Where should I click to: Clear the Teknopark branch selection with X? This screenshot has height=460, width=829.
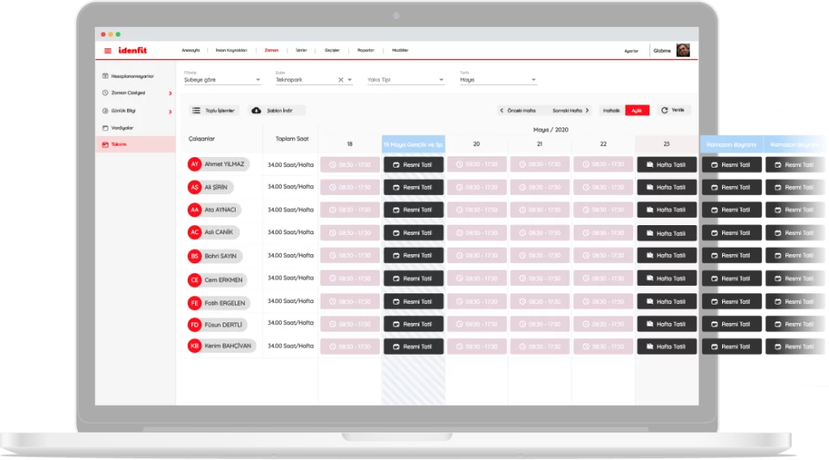pos(341,80)
